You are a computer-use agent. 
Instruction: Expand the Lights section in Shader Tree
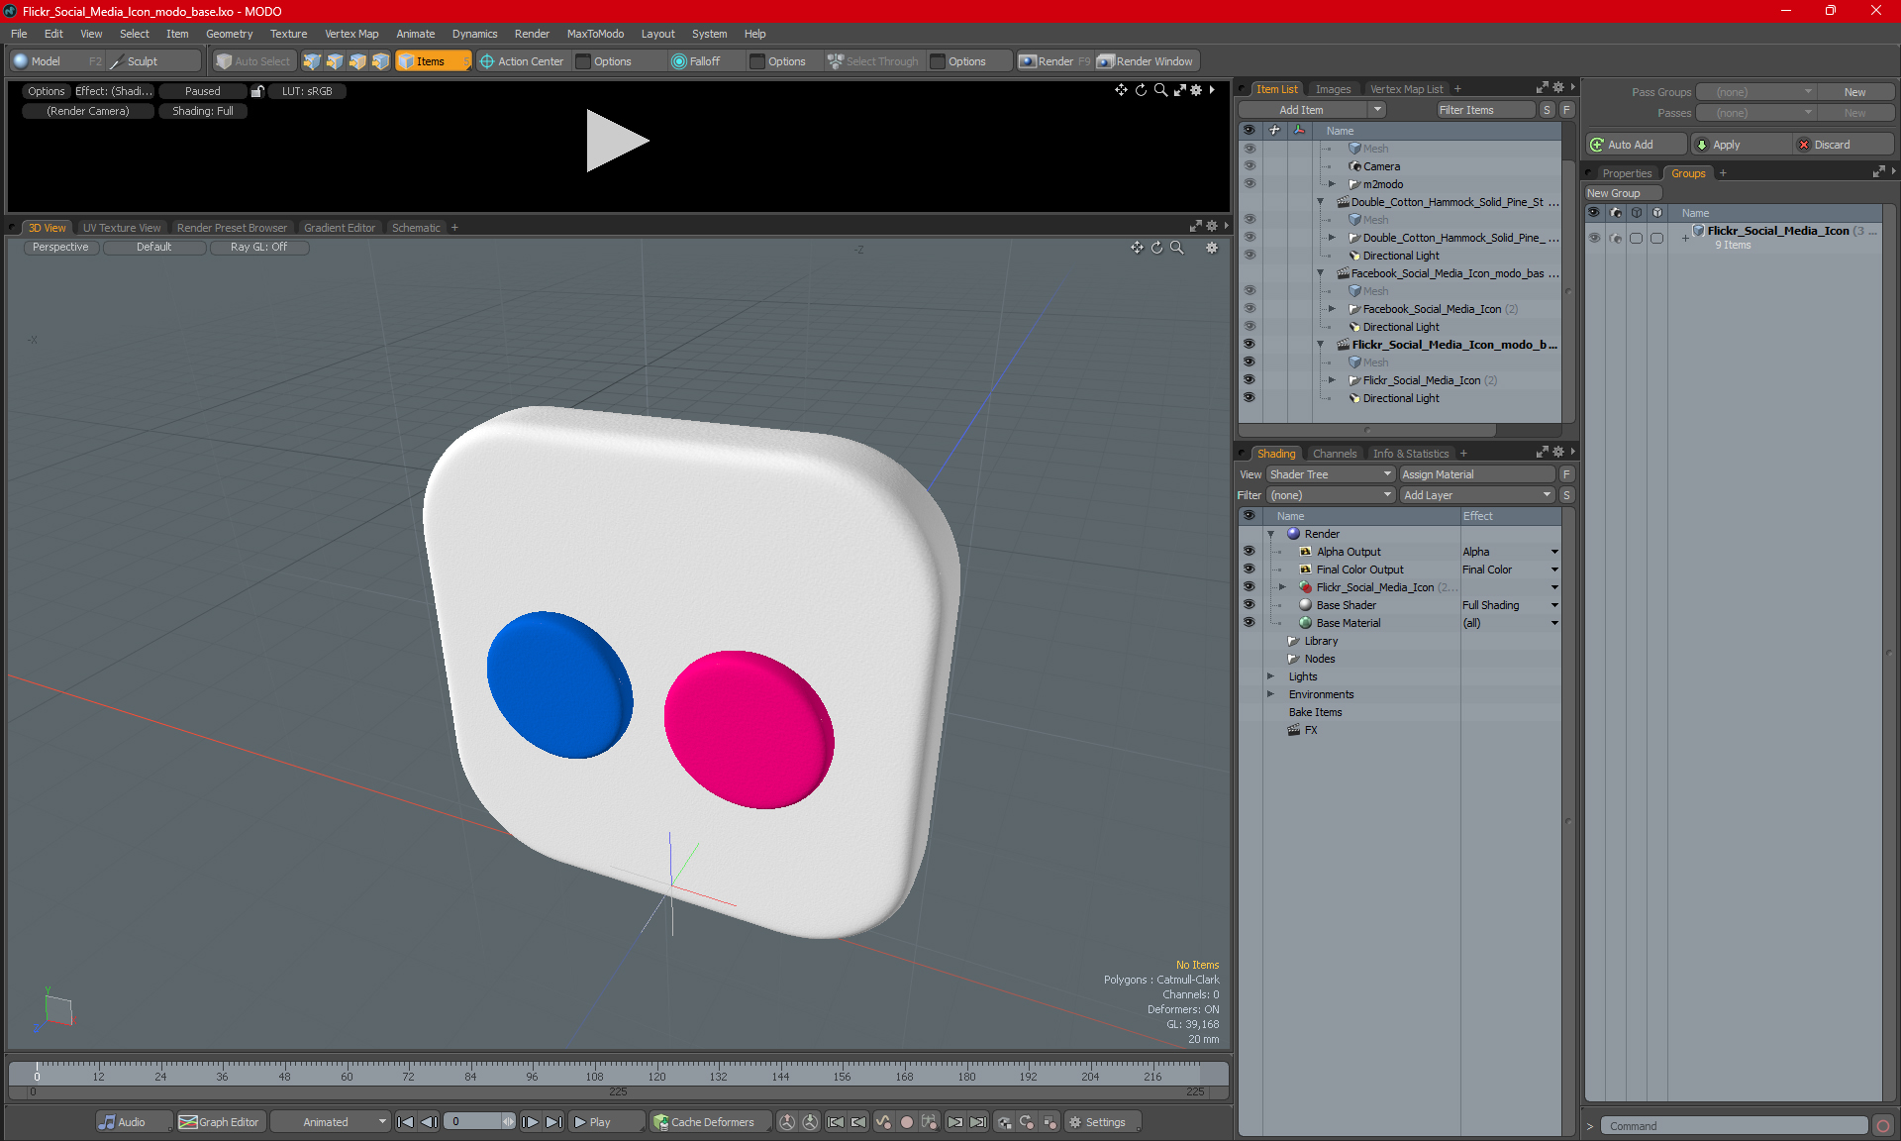pos(1271,676)
